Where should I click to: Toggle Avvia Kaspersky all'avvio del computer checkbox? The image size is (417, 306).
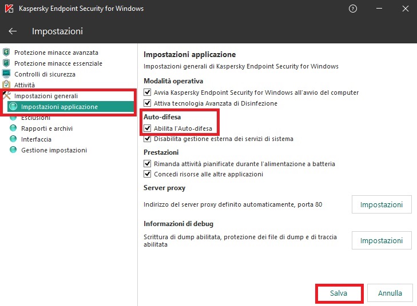(x=148, y=92)
